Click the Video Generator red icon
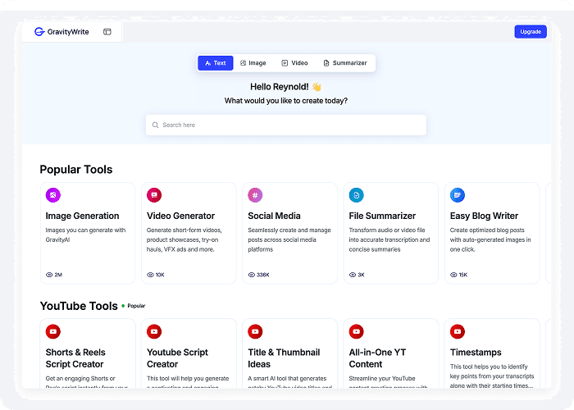The width and height of the screenshot is (574, 410). (154, 195)
